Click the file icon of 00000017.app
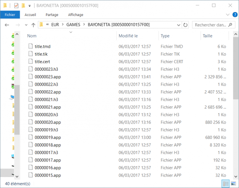 point(31,160)
